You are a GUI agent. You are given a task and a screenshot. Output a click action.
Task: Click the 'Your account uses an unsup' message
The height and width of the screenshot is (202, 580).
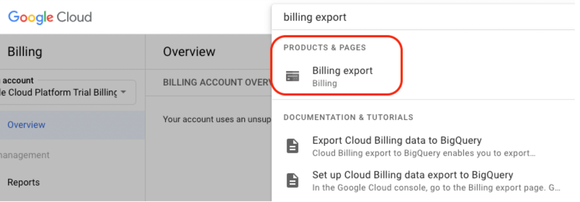coord(217,119)
